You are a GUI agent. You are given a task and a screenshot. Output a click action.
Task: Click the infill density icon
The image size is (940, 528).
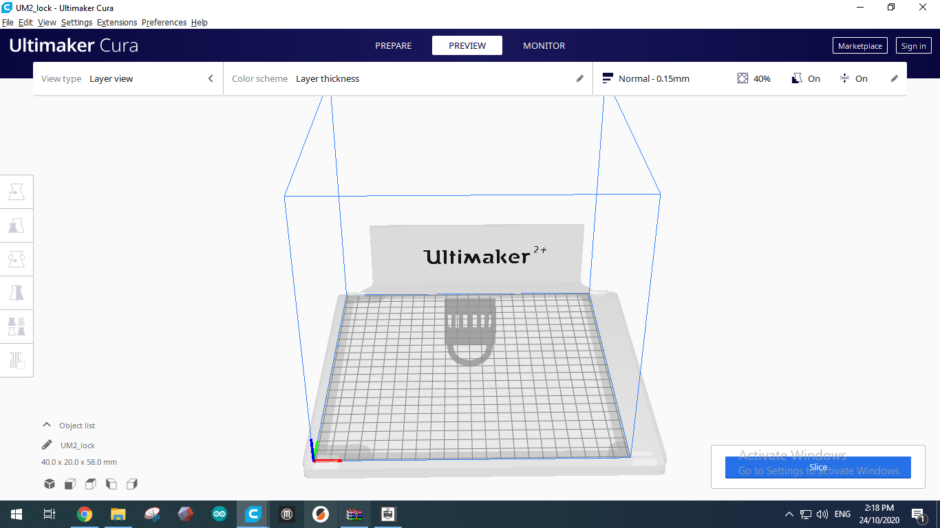pos(743,78)
